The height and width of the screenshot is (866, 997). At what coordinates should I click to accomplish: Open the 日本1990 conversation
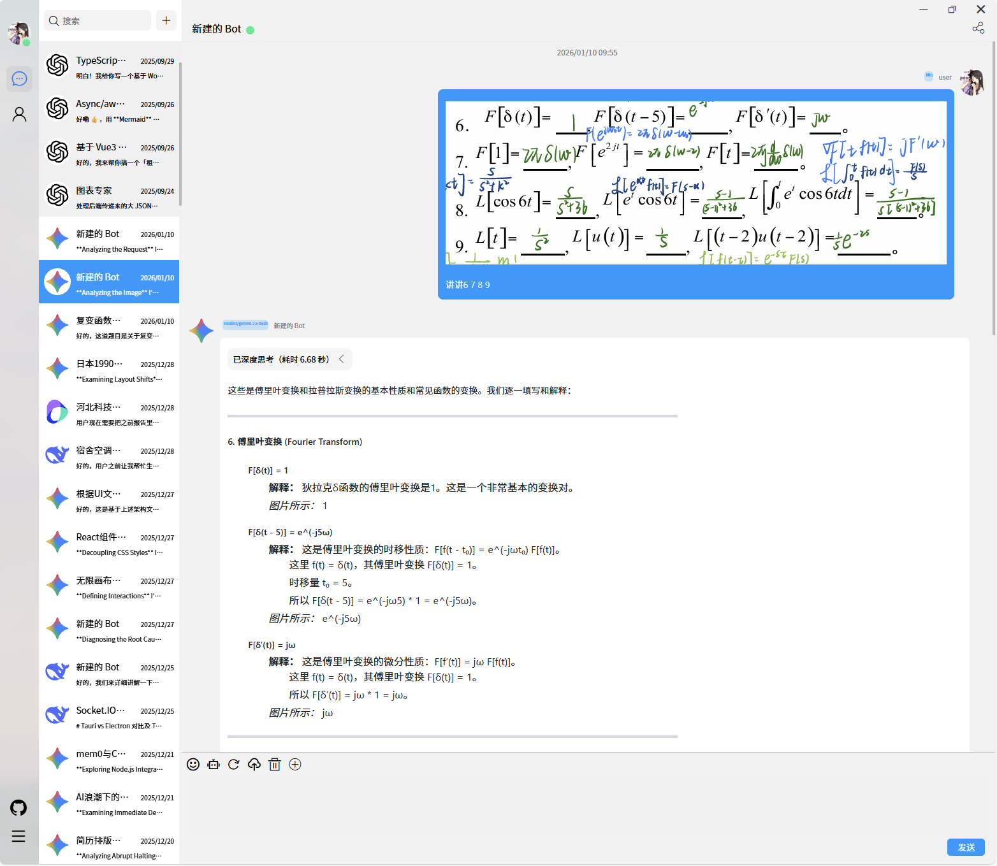click(x=109, y=368)
